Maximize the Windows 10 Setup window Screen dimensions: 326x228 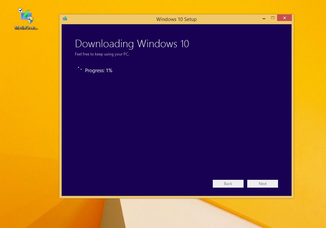point(273,18)
